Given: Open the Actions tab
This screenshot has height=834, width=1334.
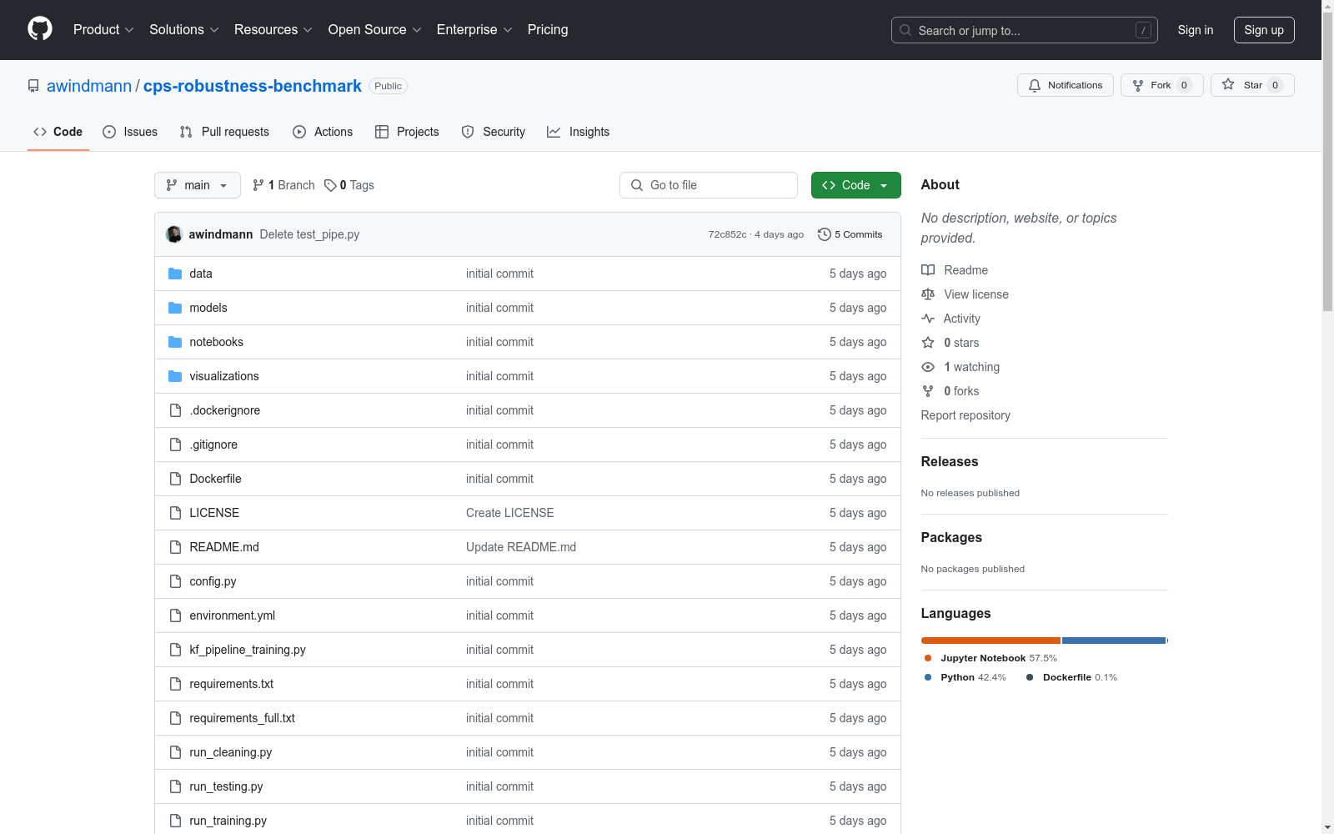Looking at the screenshot, I should (x=323, y=132).
